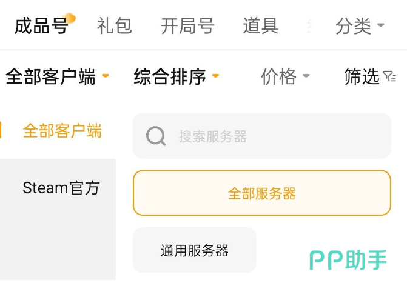The height and width of the screenshot is (283, 407).
Task: Switch to the 礼包 tab
Action: pyautogui.click(x=114, y=26)
